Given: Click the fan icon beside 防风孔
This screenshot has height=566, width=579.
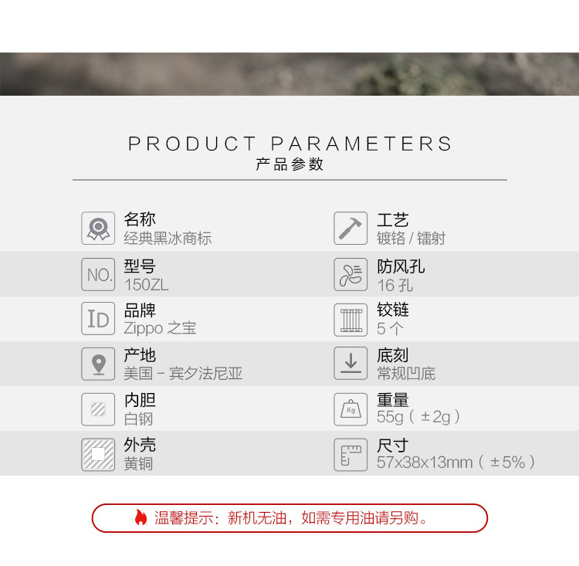Looking at the screenshot, I should 350,274.
